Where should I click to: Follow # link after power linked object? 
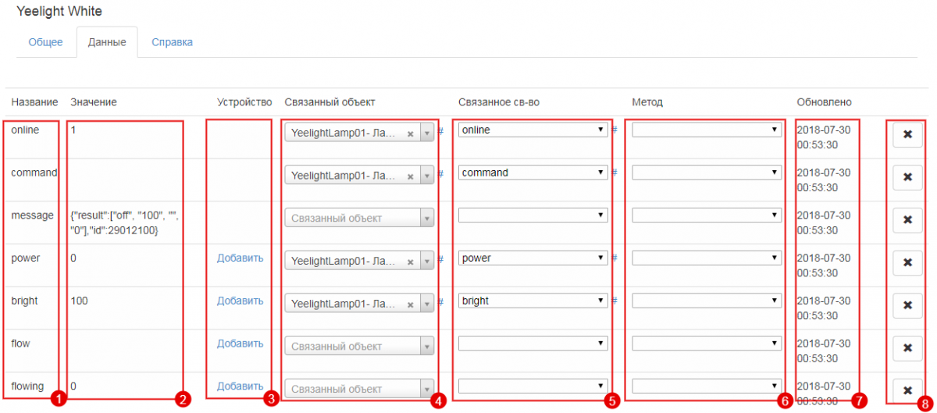tap(440, 258)
